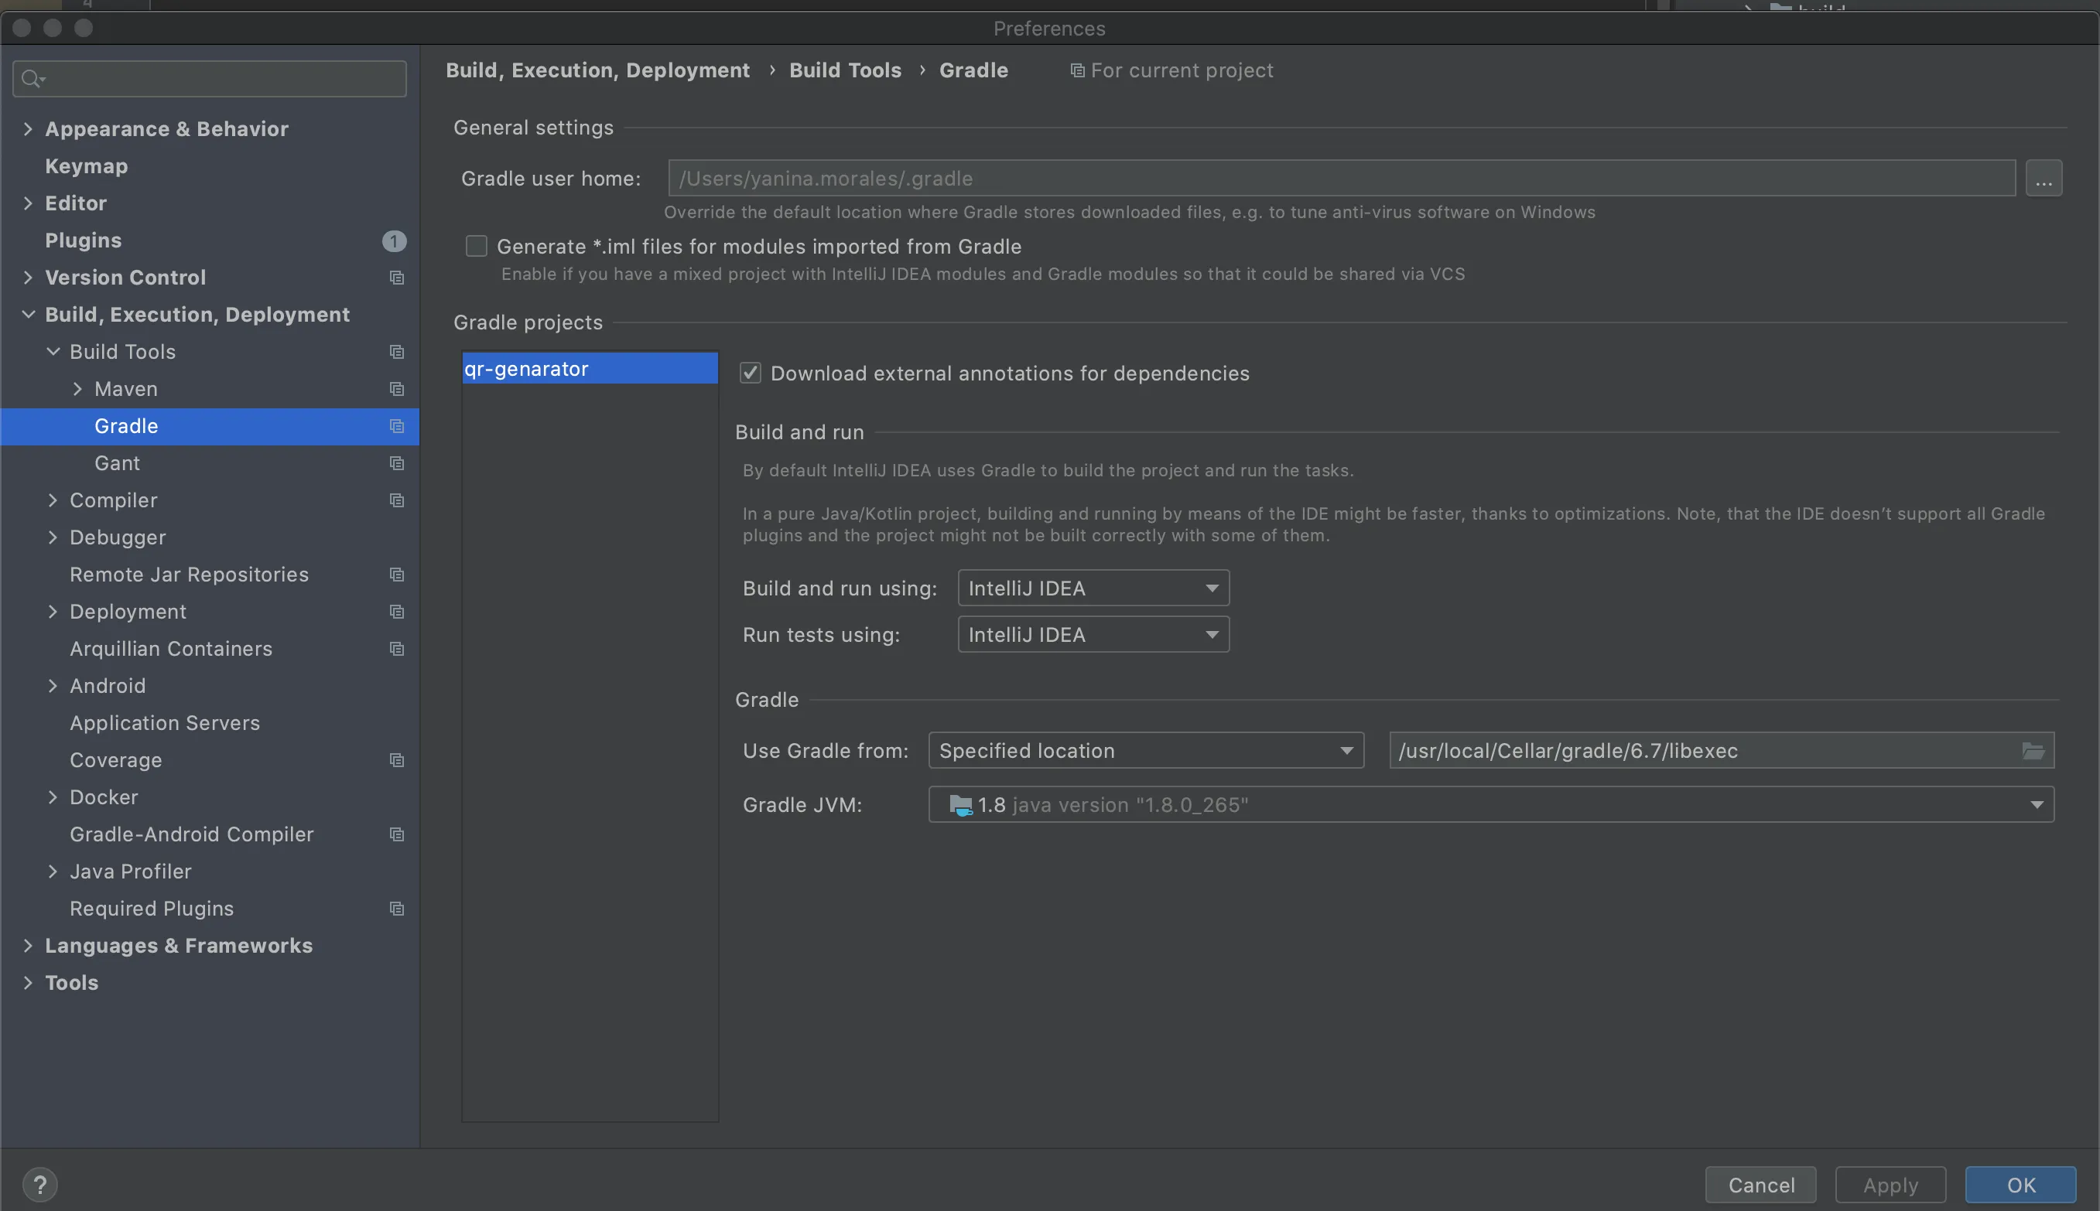Screen dimensions: 2100x1211
Task: Click the project-level icon beside Version Control
Action: tap(397, 277)
